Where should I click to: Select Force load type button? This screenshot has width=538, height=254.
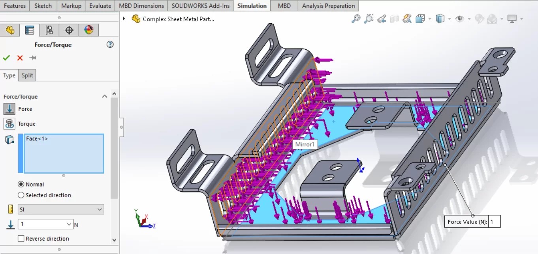[9, 109]
